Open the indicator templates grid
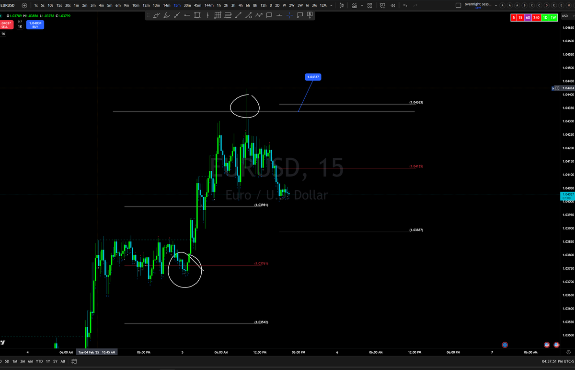This screenshot has width=575, height=370. [x=369, y=5]
